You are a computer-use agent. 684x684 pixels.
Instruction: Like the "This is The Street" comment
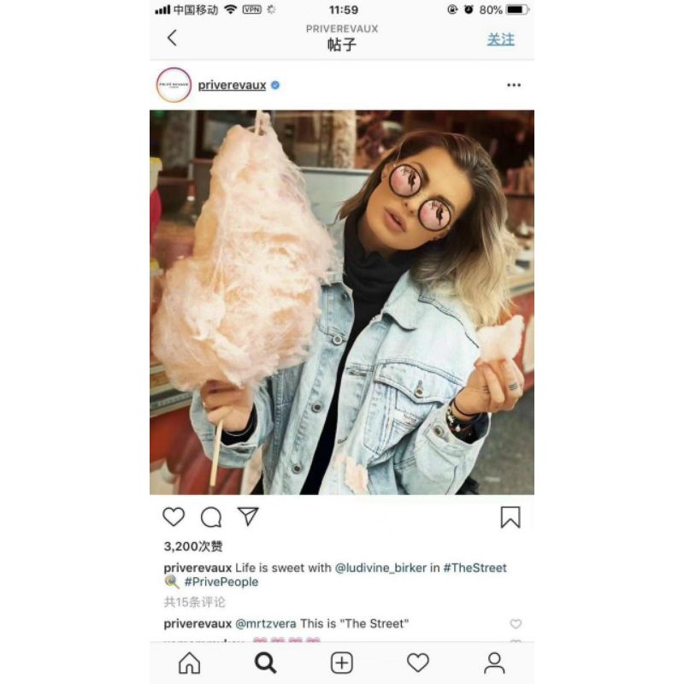tap(516, 624)
